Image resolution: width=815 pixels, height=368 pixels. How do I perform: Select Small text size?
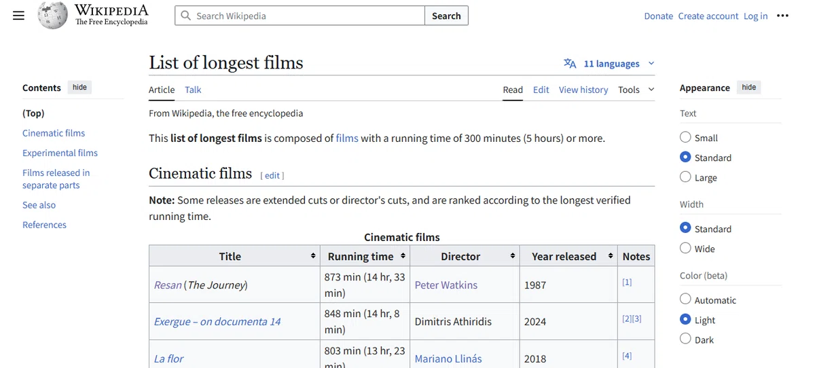(685, 137)
